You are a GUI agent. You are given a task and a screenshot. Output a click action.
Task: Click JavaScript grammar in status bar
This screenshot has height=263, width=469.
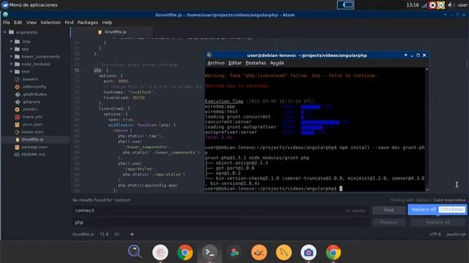[456, 235]
